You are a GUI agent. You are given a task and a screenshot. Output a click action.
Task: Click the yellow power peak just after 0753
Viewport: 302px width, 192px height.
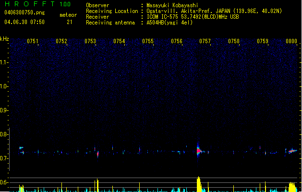[97, 185]
